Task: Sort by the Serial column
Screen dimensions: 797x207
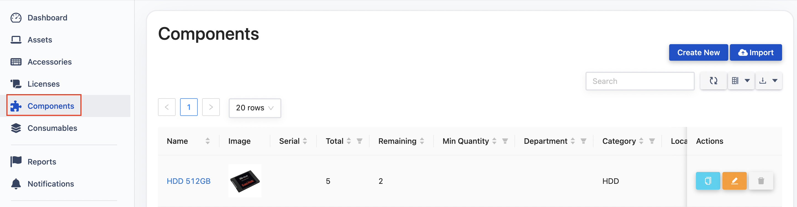Action: coord(305,141)
